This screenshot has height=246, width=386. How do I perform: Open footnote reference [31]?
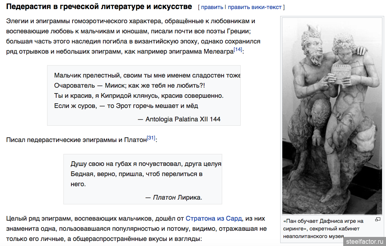151,138
